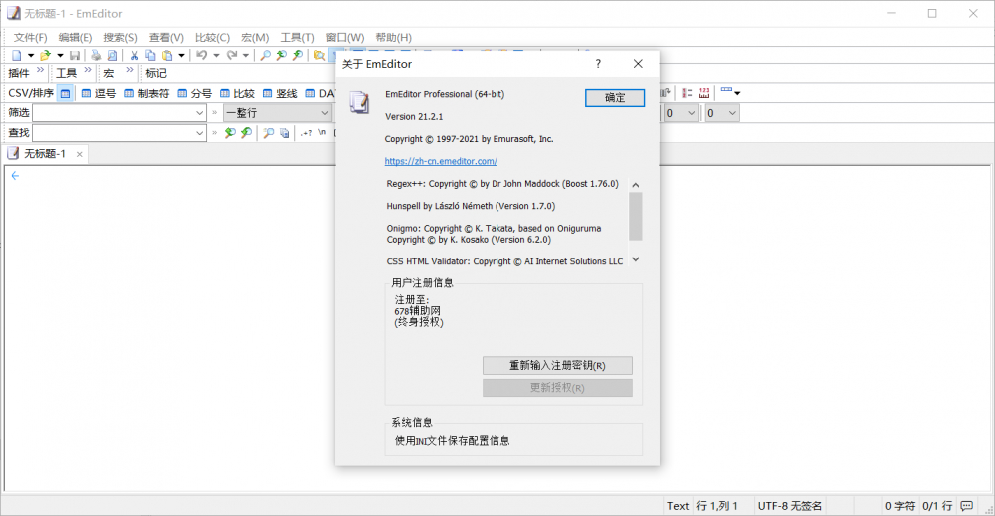Click the line numbers icon in CSV toolbar
Viewport: 995px width, 516px height.
[687, 93]
